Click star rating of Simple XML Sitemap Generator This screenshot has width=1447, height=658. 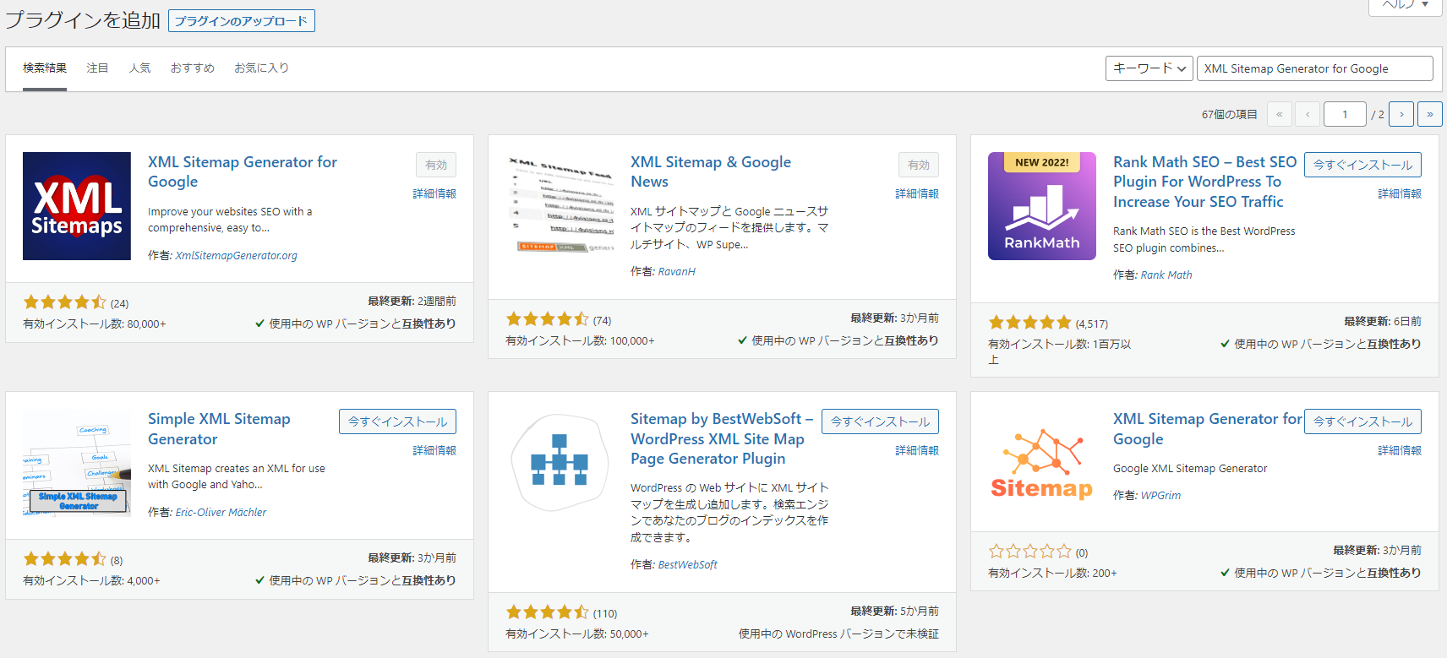(x=64, y=559)
